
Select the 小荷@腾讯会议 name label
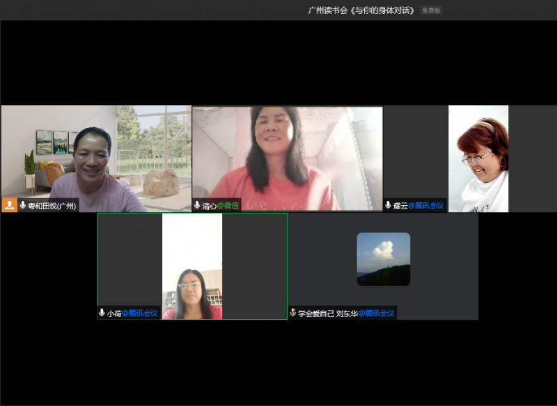pos(132,314)
